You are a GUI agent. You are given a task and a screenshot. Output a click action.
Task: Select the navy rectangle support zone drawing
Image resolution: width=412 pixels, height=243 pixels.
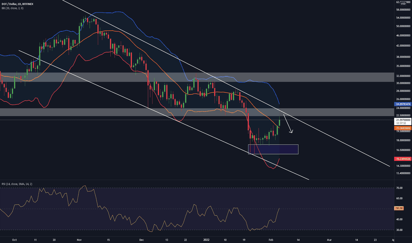(273, 149)
